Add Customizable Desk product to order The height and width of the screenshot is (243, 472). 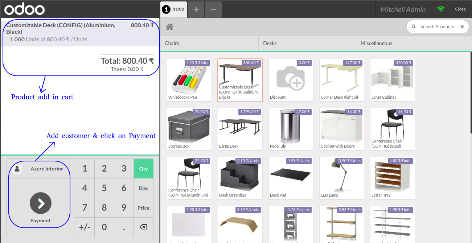(240, 80)
